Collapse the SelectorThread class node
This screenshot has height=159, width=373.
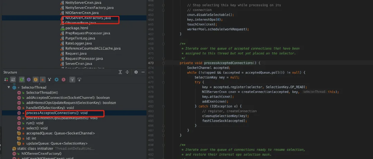pos(9,87)
